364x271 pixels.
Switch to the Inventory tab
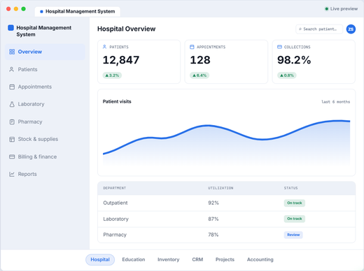point(168,259)
